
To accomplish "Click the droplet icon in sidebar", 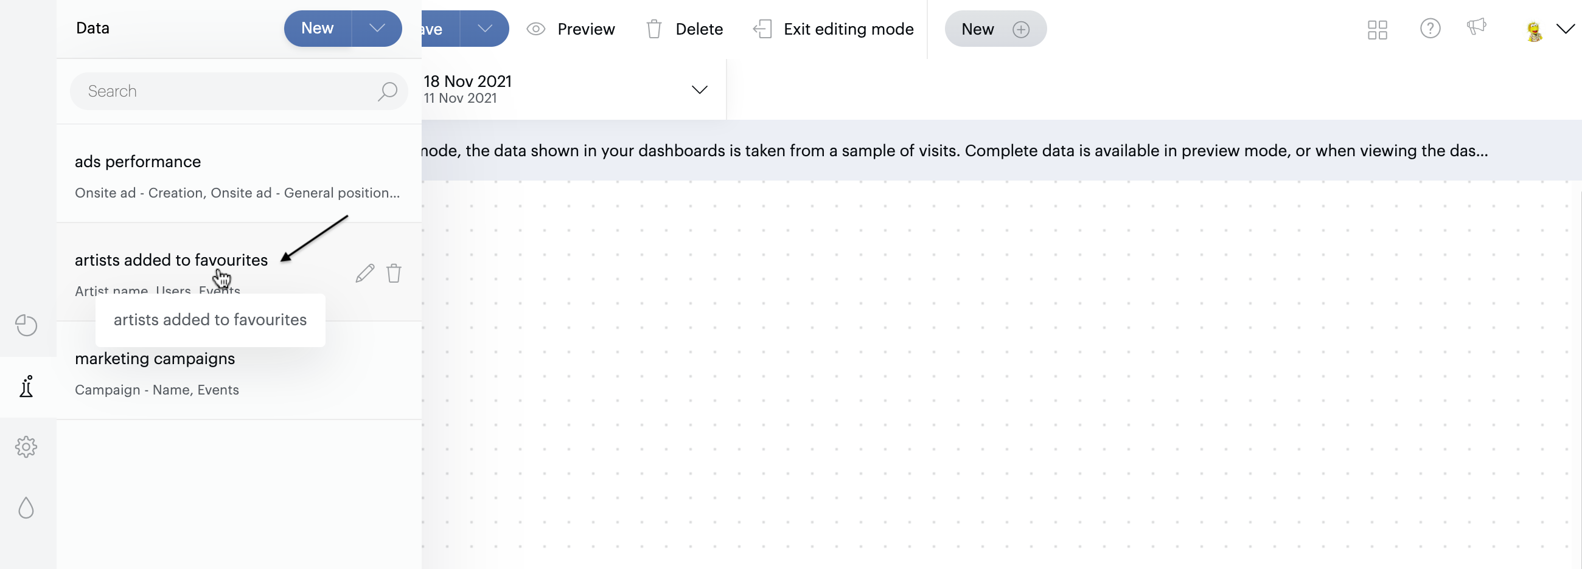I will (26, 508).
